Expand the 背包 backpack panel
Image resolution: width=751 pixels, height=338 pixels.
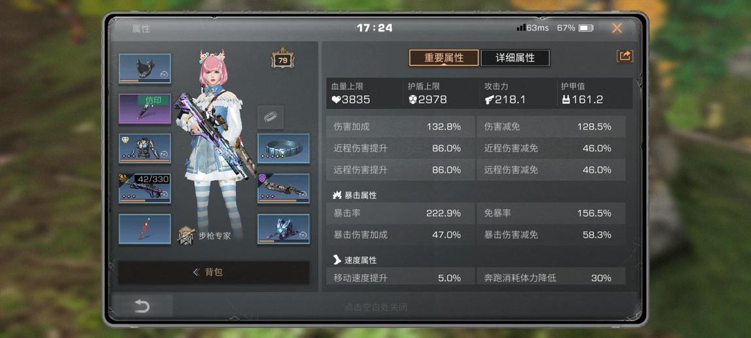point(214,273)
